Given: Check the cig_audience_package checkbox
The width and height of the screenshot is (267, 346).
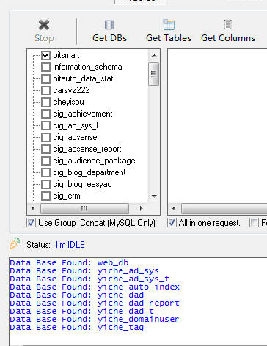Looking at the screenshot, I should point(45,161).
